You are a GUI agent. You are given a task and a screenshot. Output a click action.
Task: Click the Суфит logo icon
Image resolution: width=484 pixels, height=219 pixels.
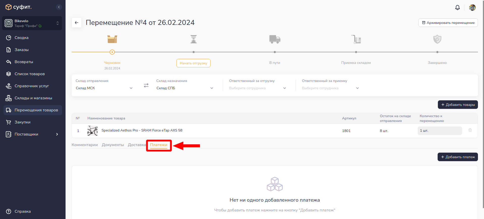9,7
